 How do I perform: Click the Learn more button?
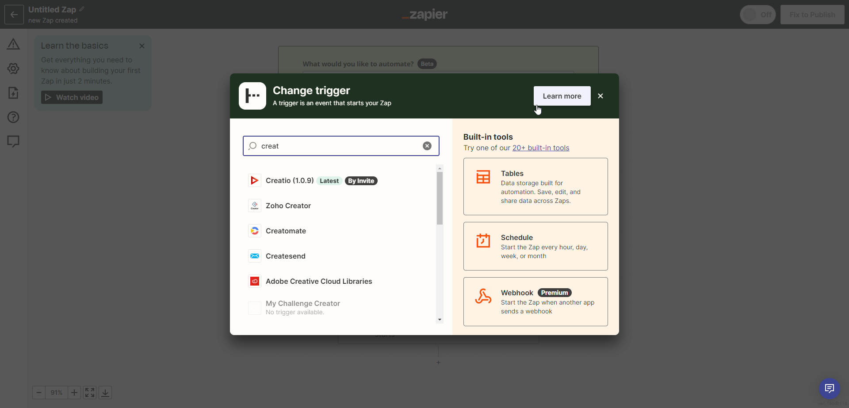coord(562,96)
